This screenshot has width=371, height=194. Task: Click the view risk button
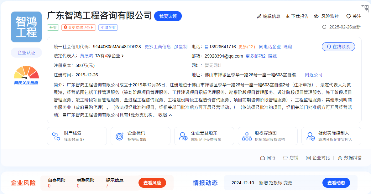[x=152, y=183]
